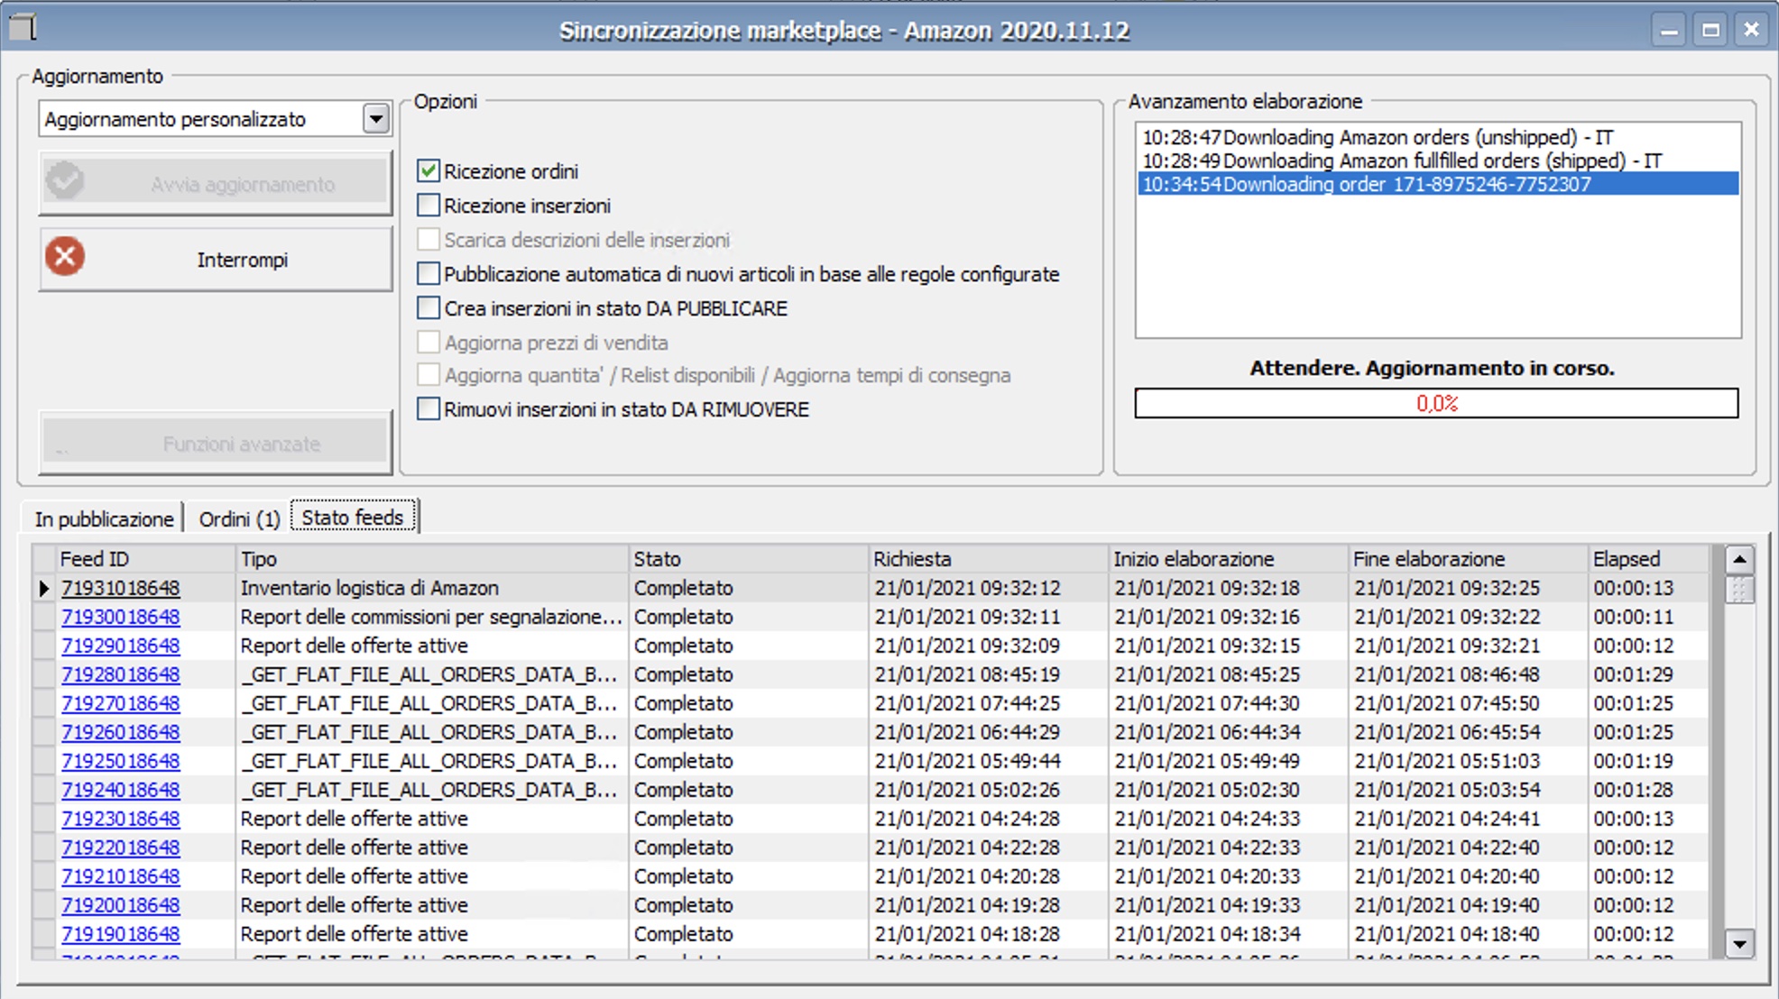This screenshot has width=1779, height=999.
Task: Click Richiesta cell 21/01/2021 06:44:29
Action: coord(989,732)
